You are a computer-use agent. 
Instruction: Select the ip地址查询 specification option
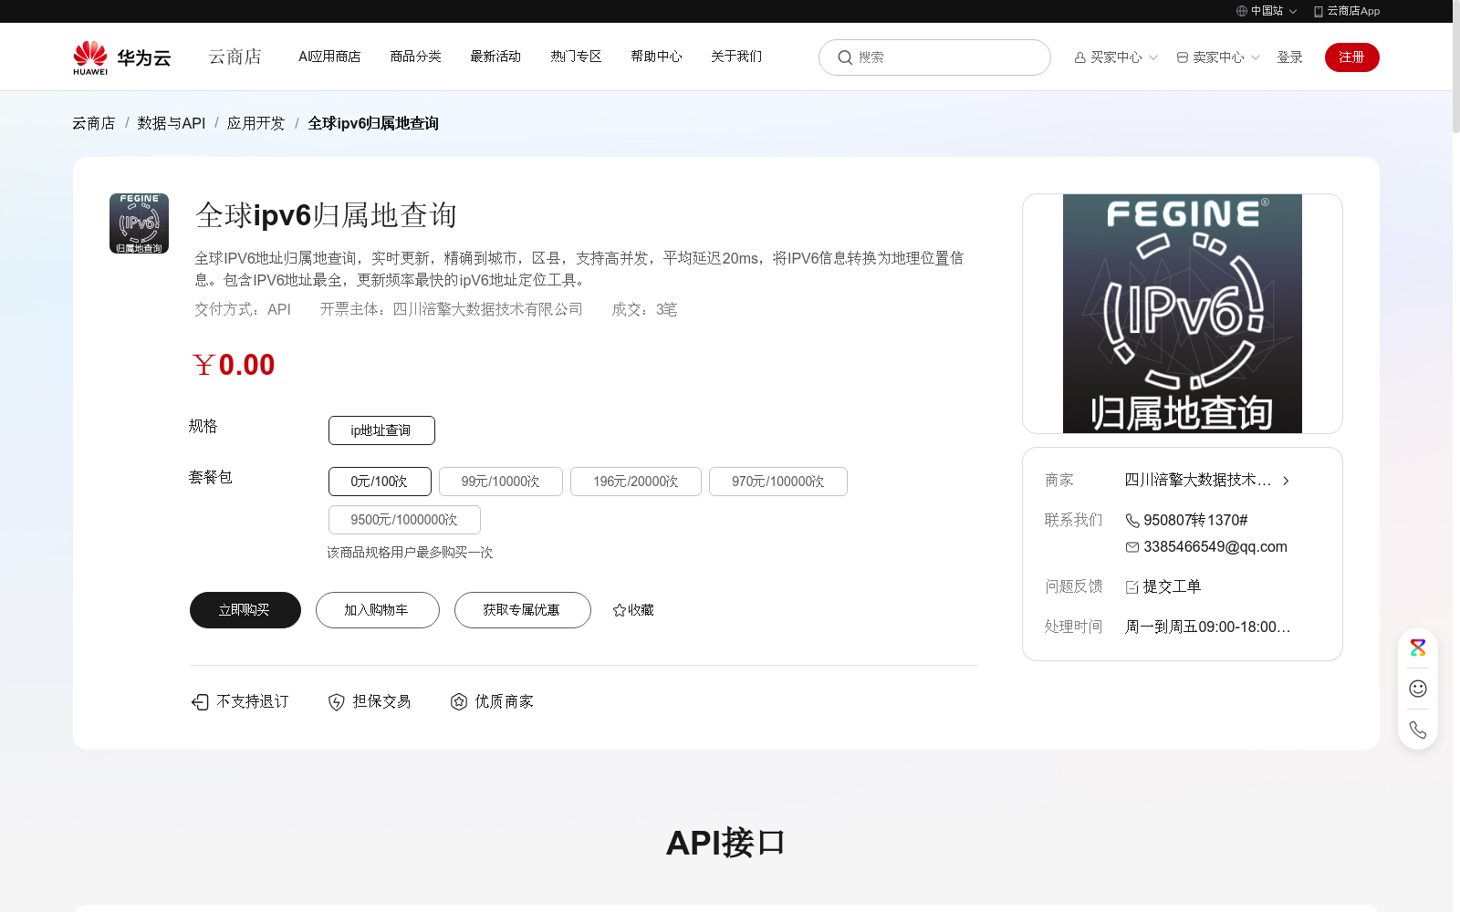pyautogui.click(x=381, y=430)
